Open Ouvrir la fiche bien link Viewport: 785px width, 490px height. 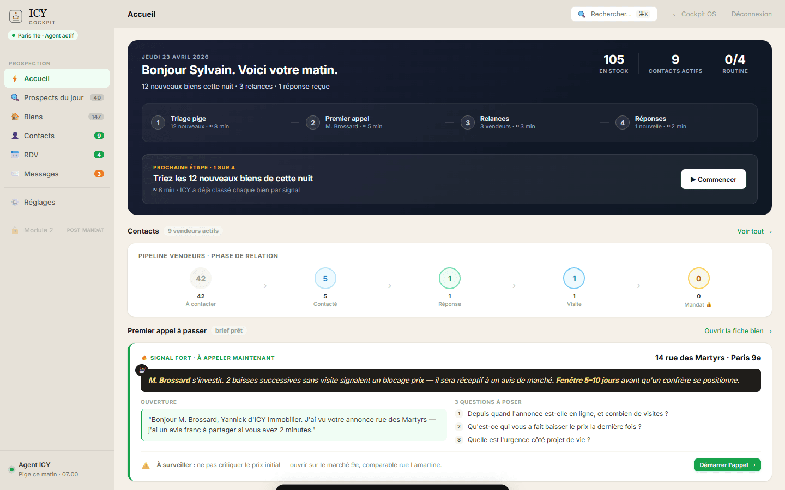point(738,331)
